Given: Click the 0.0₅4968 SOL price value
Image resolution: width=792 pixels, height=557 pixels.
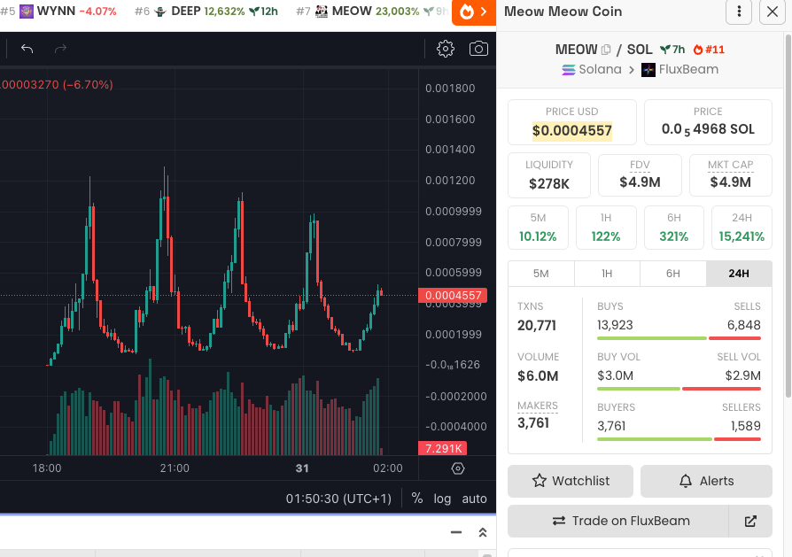Looking at the screenshot, I should click(708, 129).
